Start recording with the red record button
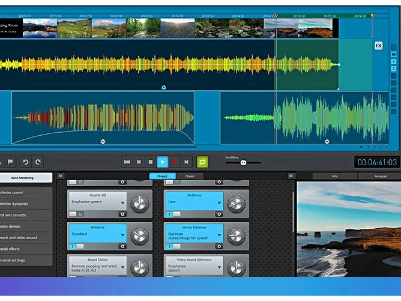This screenshot has height=301, width=401. coord(174,162)
